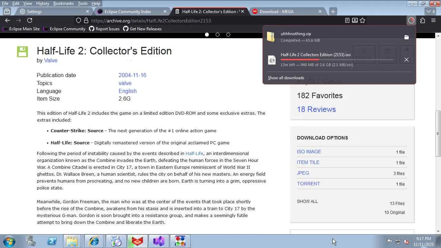Open the Valve author link
The width and height of the screenshot is (441, 248).
coord(51,60)
